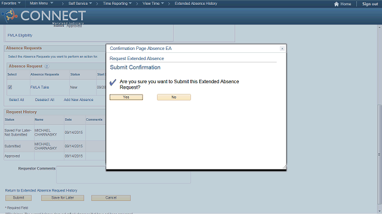Click the CONNECT Maryland Judiciary logo
This screenshot has width=382, height=214.
coord(44,17)
